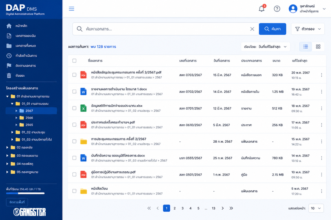Select the 2567 folder in tree
Viewport: 331px width, 220px height.
31,110
